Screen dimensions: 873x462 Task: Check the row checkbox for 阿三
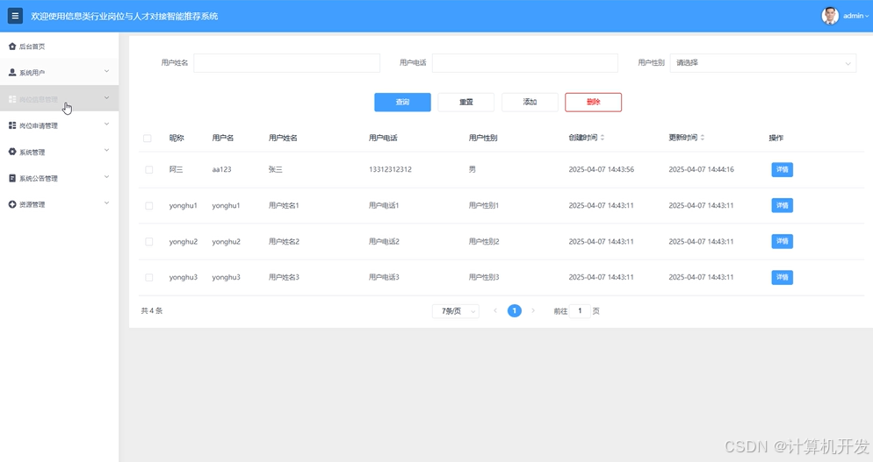click(x=148, y=169)
